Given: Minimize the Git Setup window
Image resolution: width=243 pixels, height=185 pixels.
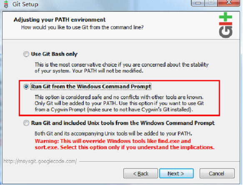Looking at the screenshot, I should tap(198, 3).
